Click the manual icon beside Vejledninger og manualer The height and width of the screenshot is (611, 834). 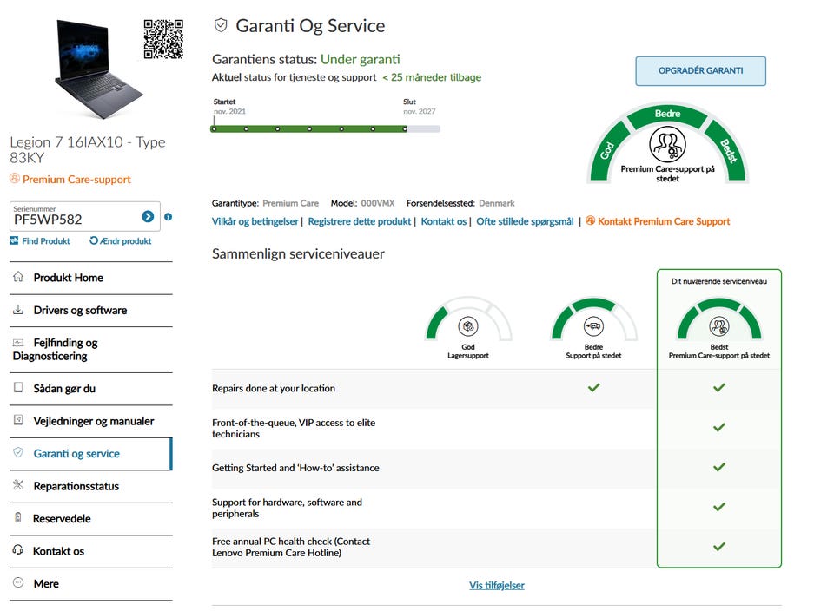pos(18,420)
